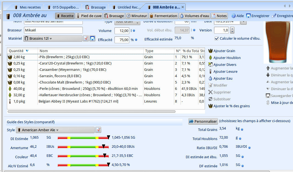The height and width of the screenshot is (172, 293).
Task: Toggle Calculer le volume d'ébu. checkbox
Action: (217, 38)
